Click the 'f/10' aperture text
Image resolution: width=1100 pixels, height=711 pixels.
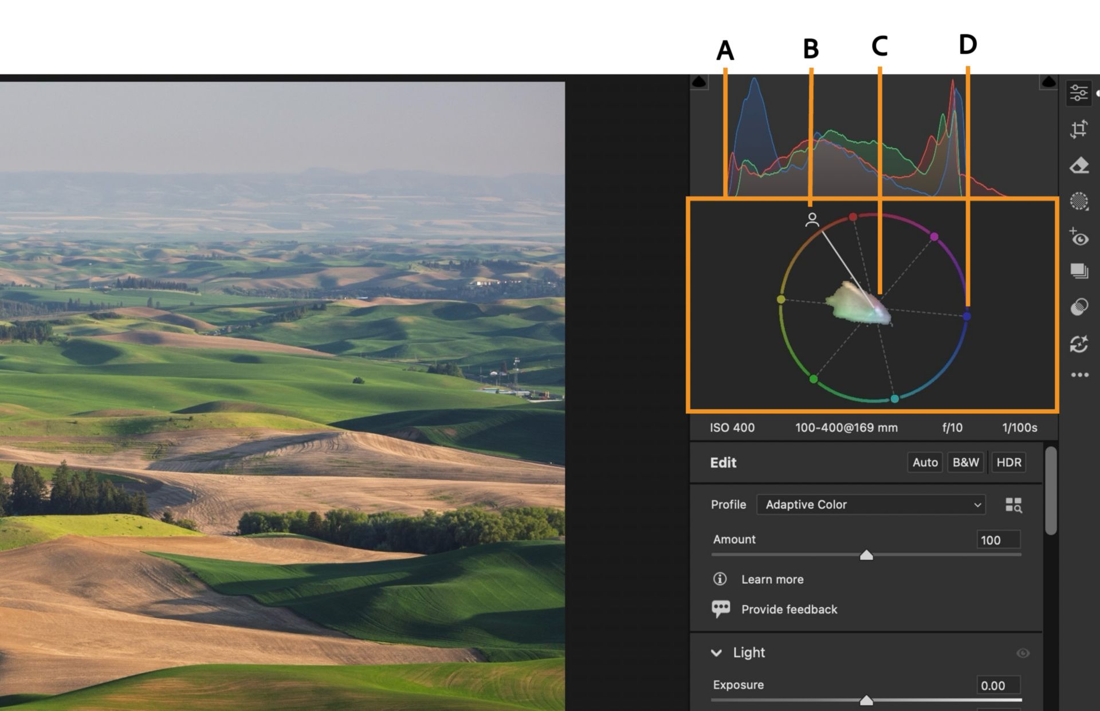click(x=952, y=427)
